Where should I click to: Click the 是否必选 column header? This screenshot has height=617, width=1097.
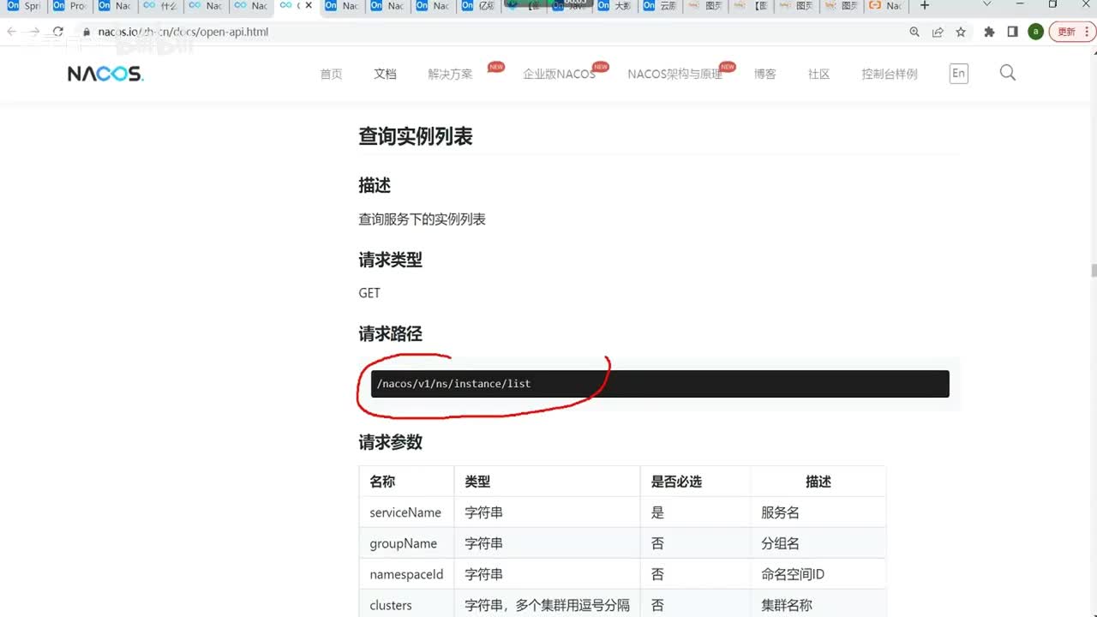tap(695, 482)
